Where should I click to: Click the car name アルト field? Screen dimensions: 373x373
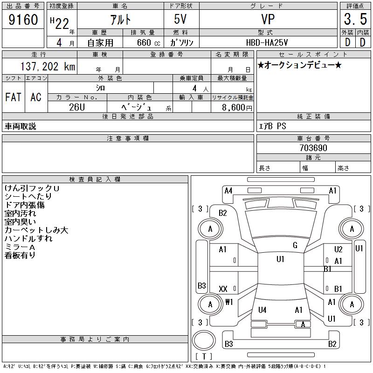tap(120, 20)
